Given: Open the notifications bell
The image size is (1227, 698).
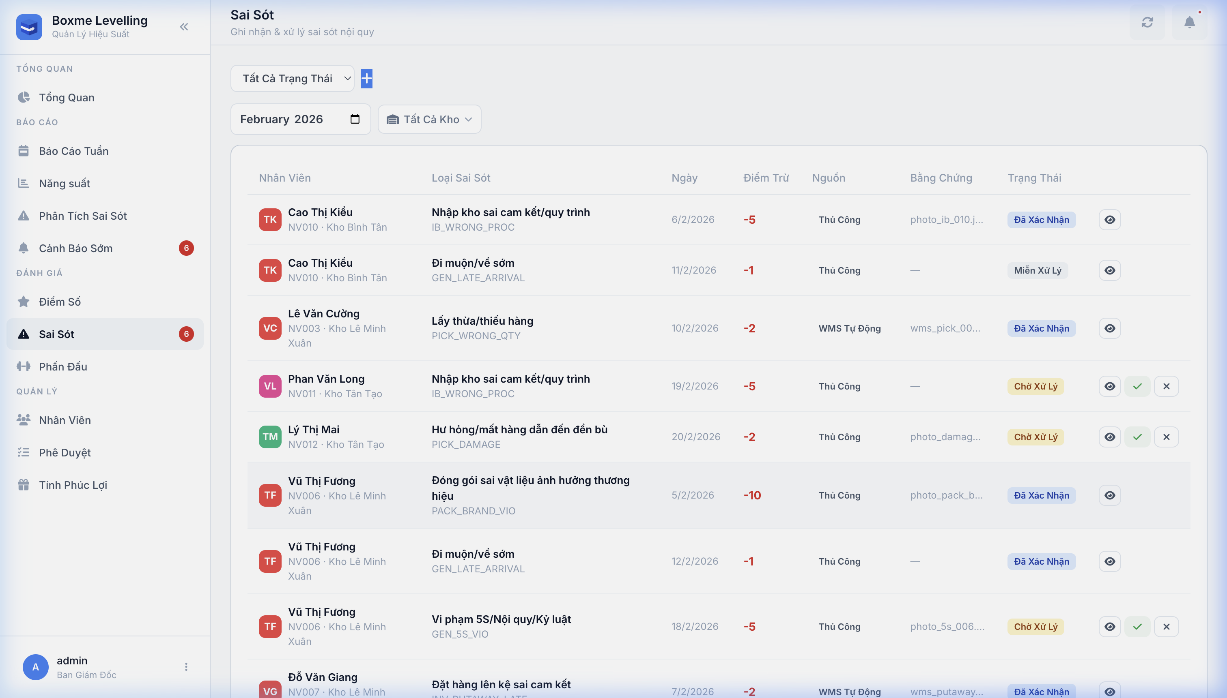Looking at the screenshot, I should (x=1189, y=23).
